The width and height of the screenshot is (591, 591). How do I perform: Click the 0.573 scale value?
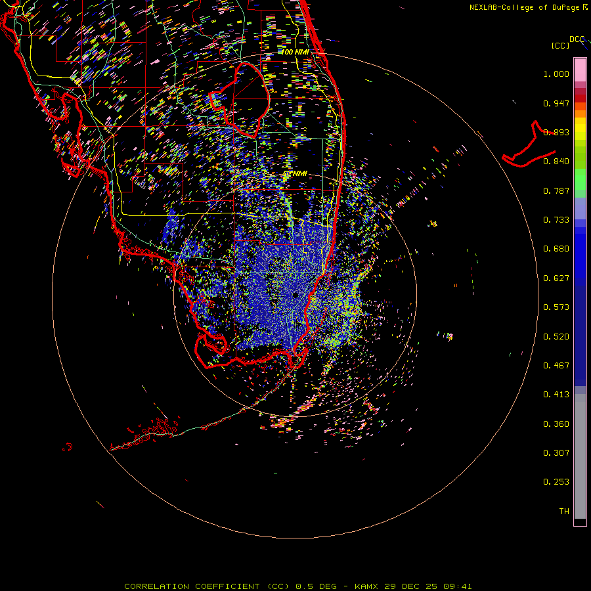point(556,307)
